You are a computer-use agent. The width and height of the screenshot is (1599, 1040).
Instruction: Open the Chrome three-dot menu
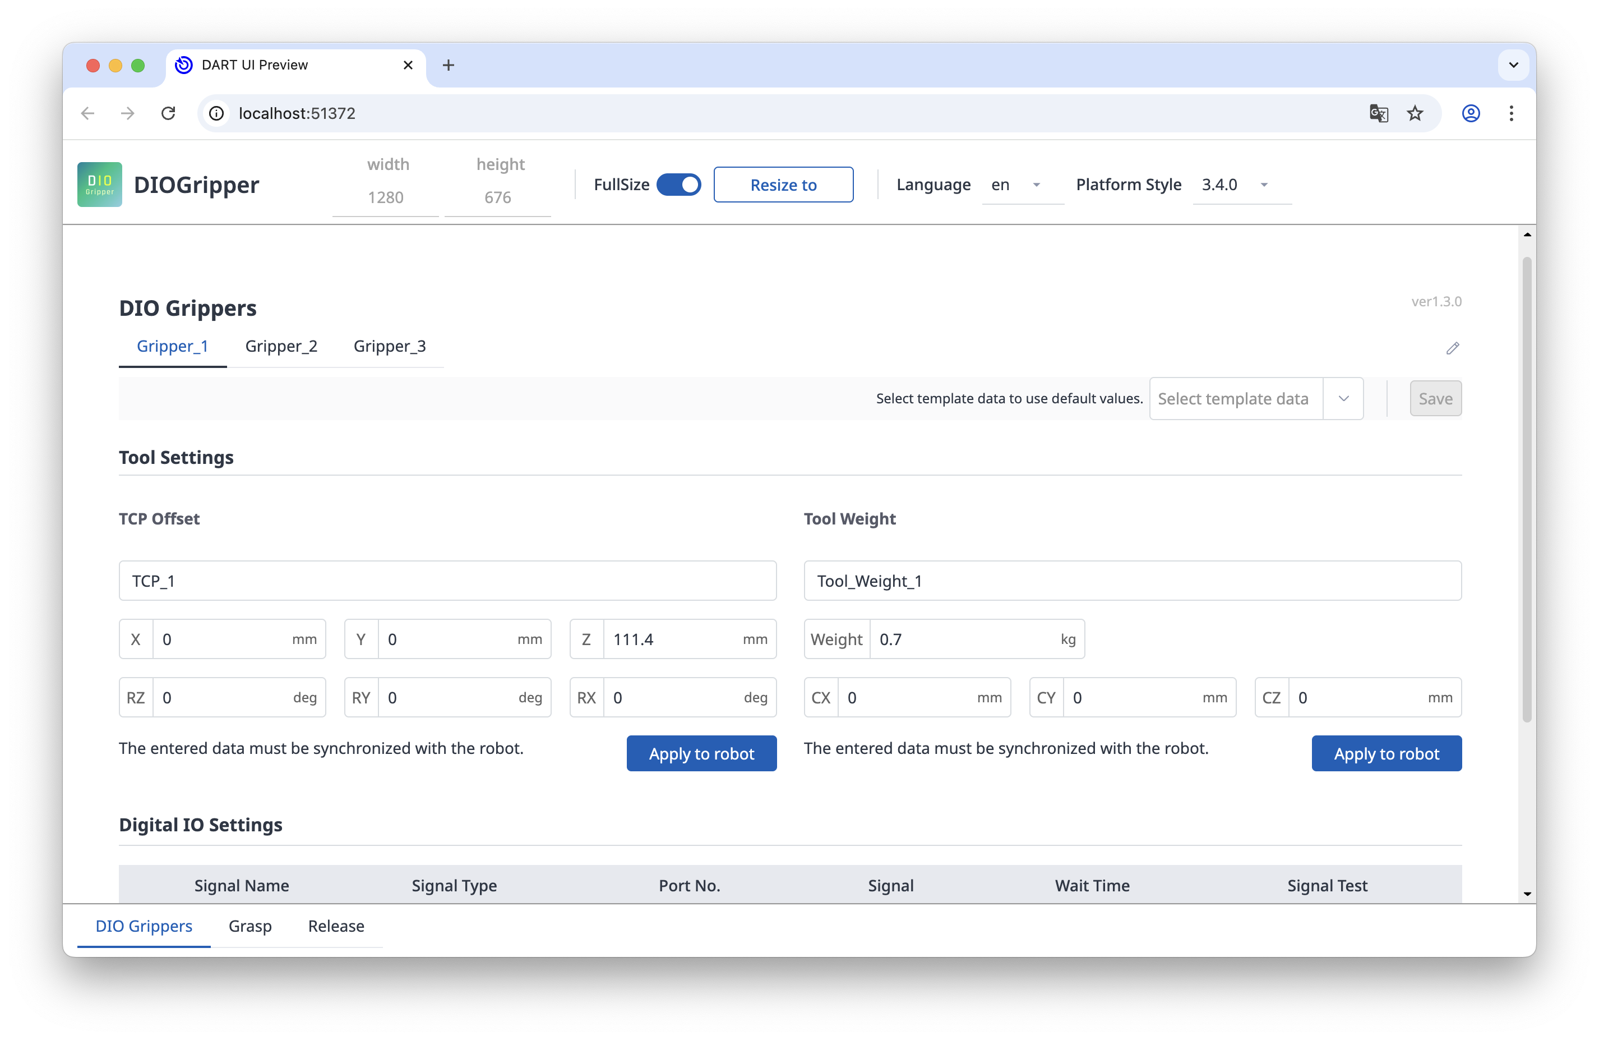tap(1511, 113)
